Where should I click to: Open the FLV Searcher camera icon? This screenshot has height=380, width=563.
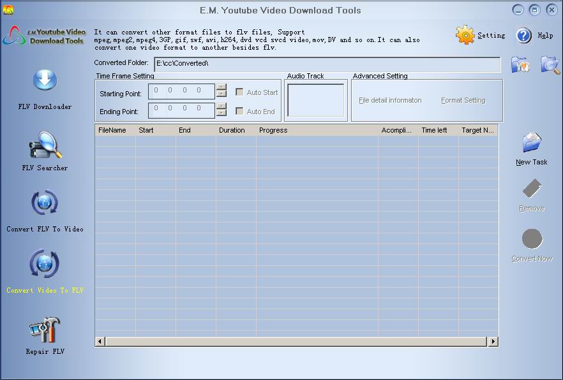click(x=45, y=145)
